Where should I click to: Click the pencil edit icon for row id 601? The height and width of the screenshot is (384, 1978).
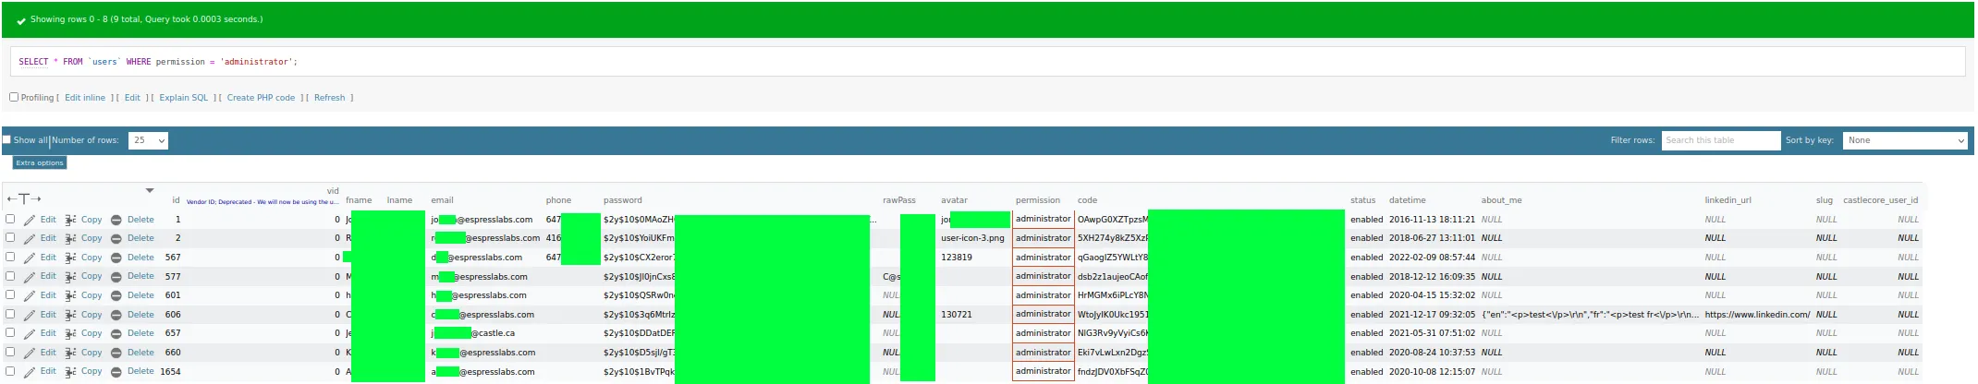coord(30,295)
